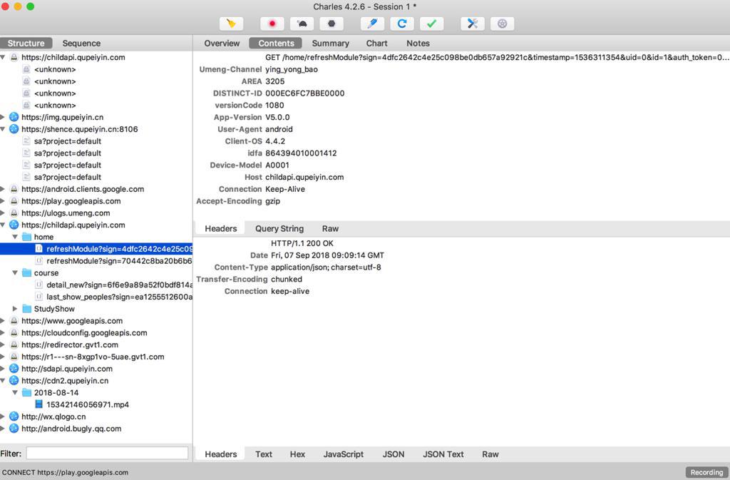The width and height of the screenshot is (730, 480).
Task: Click globe icon of img.qupeiyin.cn
Action: pos(14,117)
